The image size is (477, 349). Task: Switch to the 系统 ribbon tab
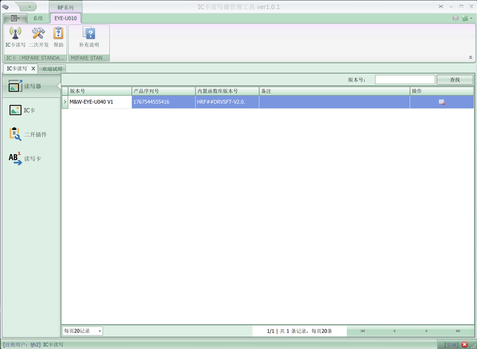click(38, 18)
